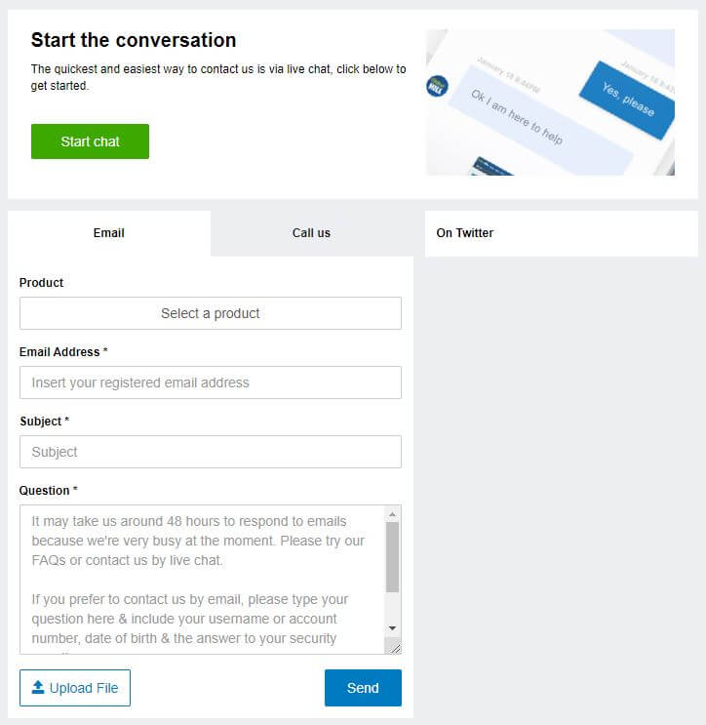Click the round avatar logo in chat preview

pyautogui.click(x=437, y=86)
